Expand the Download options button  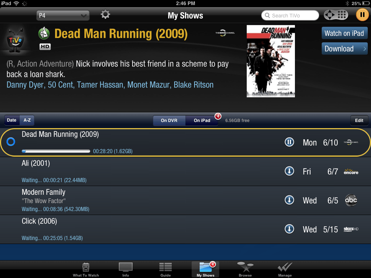coord(344,49)
